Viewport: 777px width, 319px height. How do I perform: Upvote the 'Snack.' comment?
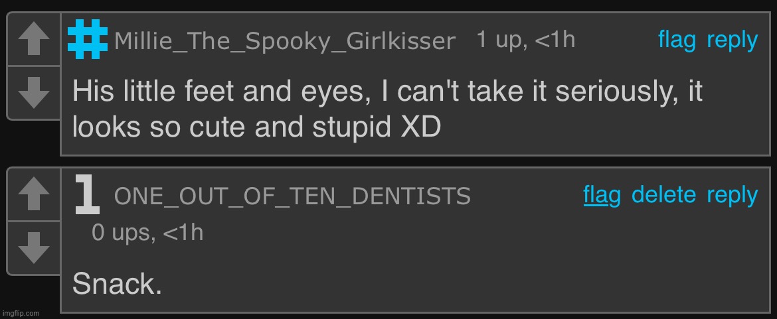[x=33, y=198]
